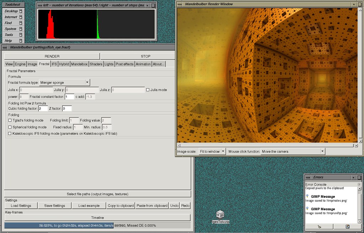Enable Spherical folding mode
364x233 pixels.
coord(9,127)
